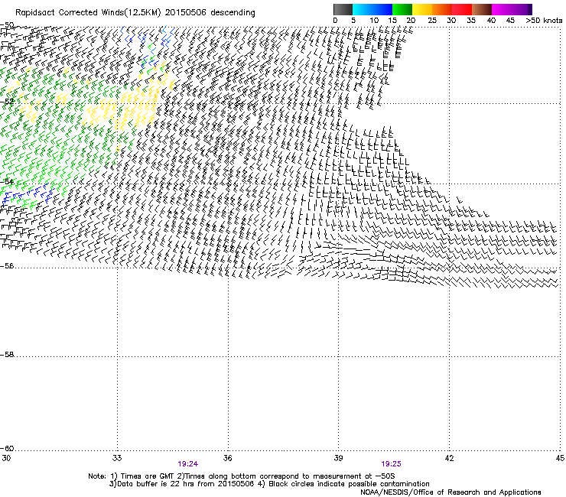
Task: Click the Rapidscat Corrected Winds title text
Action: point(135,13)
